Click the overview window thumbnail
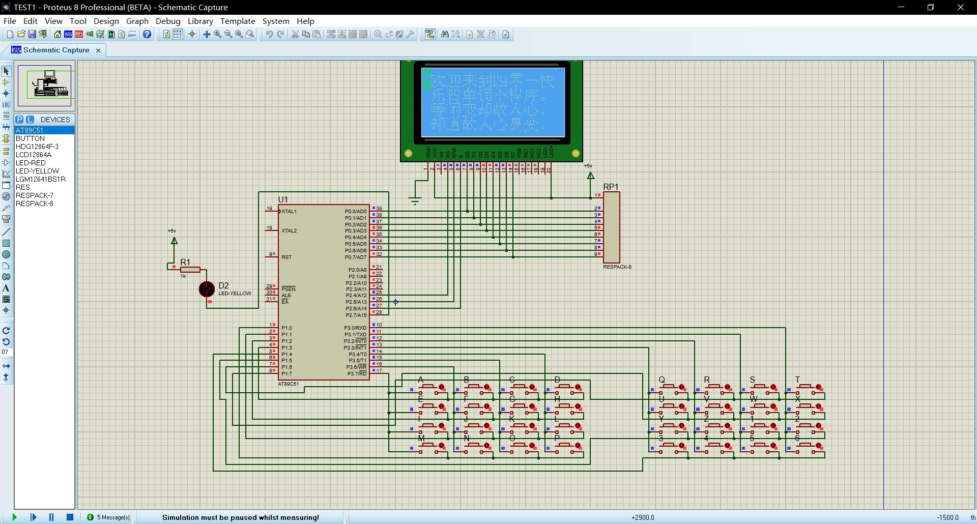Screen dimensions: 977x524 [45, 85]
